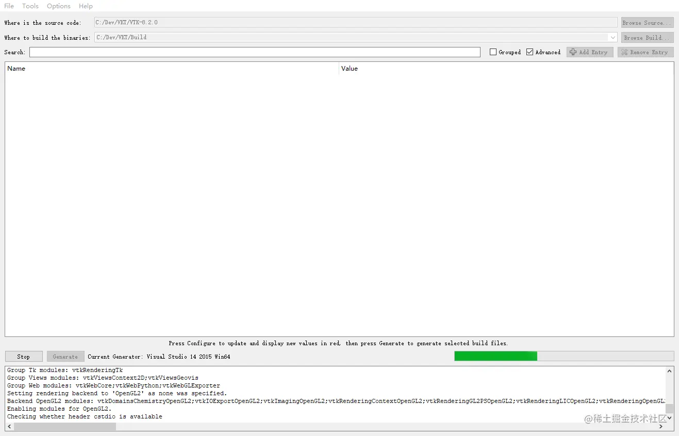Click 'Checking whether header cstdio is available' line
Image resolution: width=679 pixels, height=436 pixels.
[x=85, y=416]
